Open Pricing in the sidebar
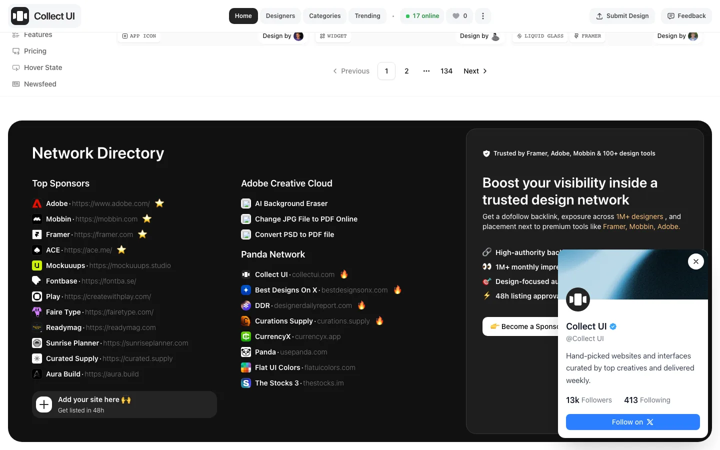The image size is (720, 450). 35,51
